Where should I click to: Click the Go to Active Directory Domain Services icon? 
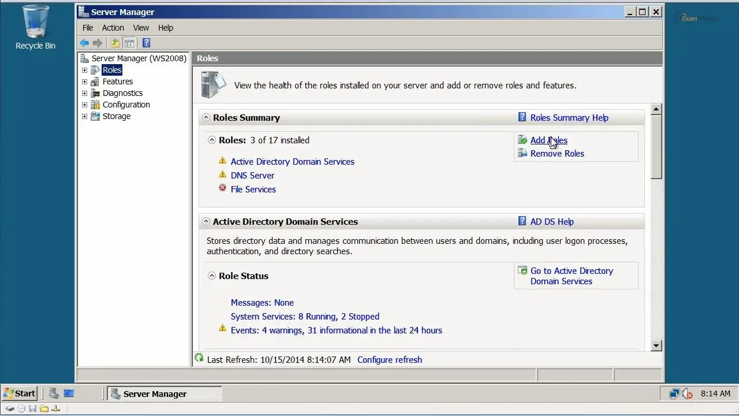coord(522,270)
